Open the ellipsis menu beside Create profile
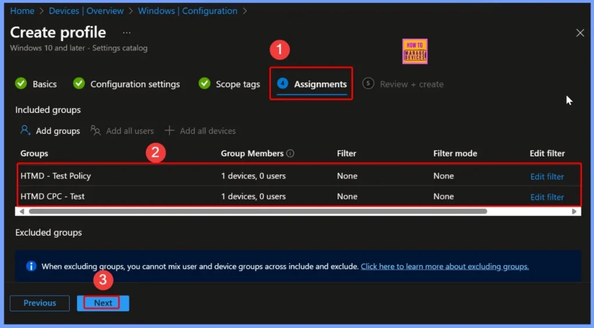 click(126, 32)
